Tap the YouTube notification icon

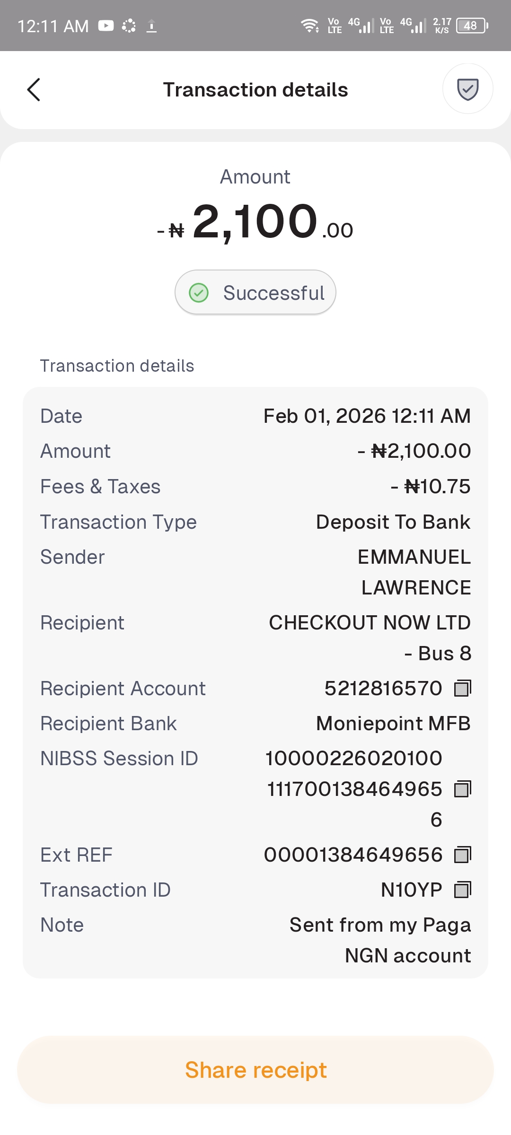pyautogui.click(x=106, y=26)
